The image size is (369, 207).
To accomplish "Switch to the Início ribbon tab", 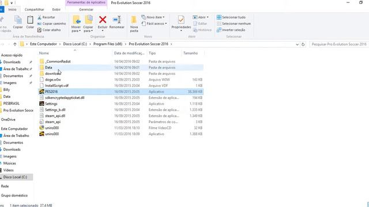I will [x=12, y=10].
